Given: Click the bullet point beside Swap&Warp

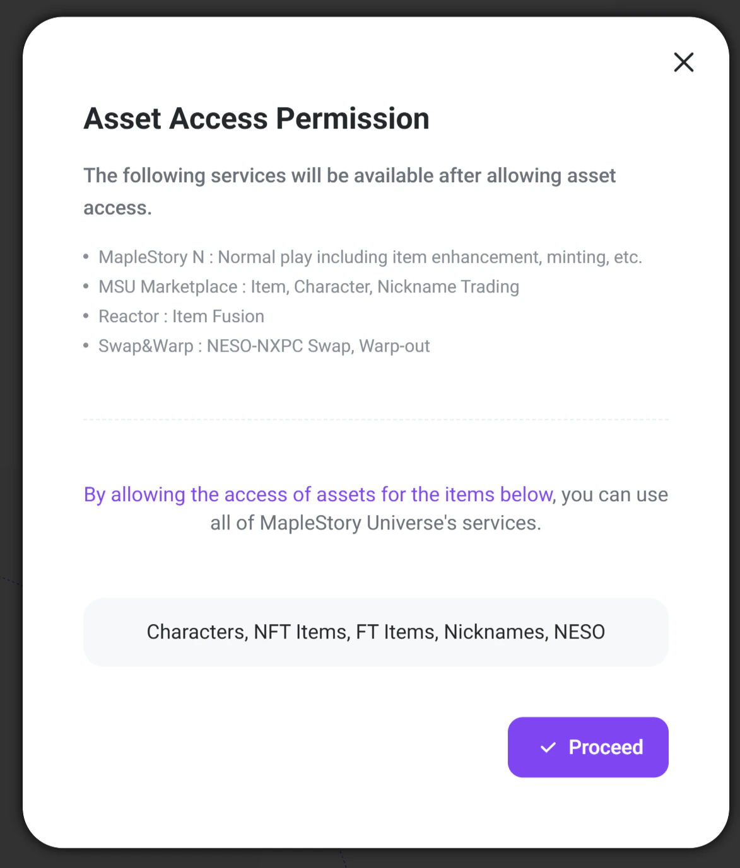Looking at the screenshot, I should coord(87,345).
